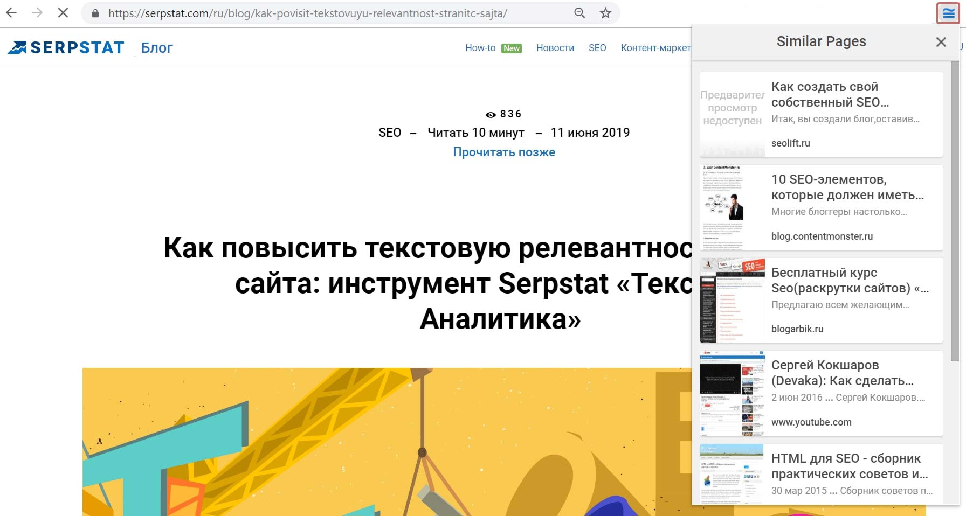The height and width of the screenshot is (516, 966).
Task: Open the YouTube Сергей Кокшаров result thumbnail
Action: pyautogui.click(x=732, y=393)
